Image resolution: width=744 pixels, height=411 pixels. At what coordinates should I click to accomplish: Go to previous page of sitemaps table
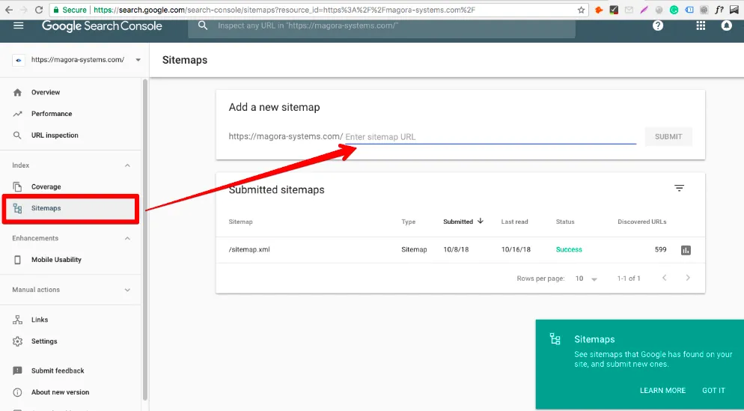pyautogui.click(x=665, y=278)
